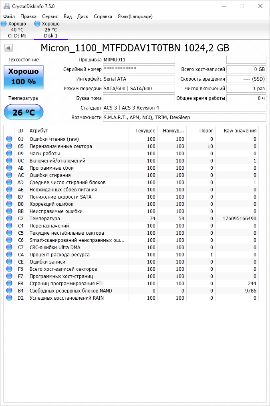270x406 pixels.
Task: Click the status orb for Понижение скорости SATA
Action: (x=9, y=197)
